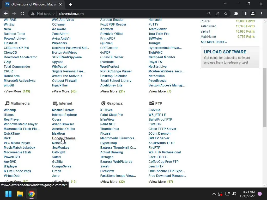Click View More (21) under office
This screenshot has width=267, height=200.
tap(112, 91)
